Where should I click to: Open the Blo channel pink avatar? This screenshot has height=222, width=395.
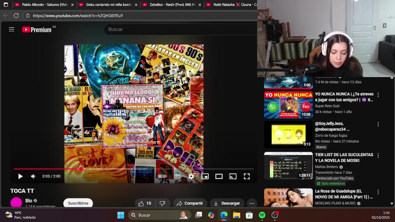click(x=16, y=203)
